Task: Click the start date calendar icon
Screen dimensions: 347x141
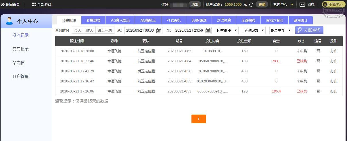Action: pos(159,30)
